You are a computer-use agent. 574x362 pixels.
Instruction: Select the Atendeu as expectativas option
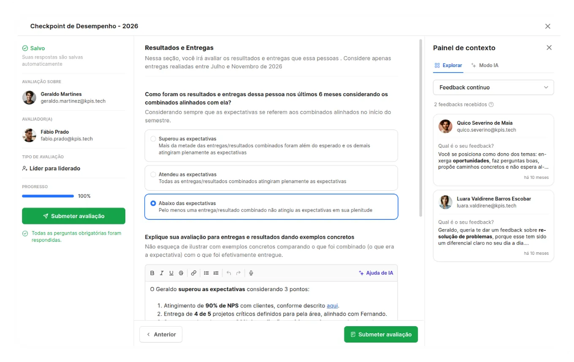(x=271, y=178)
